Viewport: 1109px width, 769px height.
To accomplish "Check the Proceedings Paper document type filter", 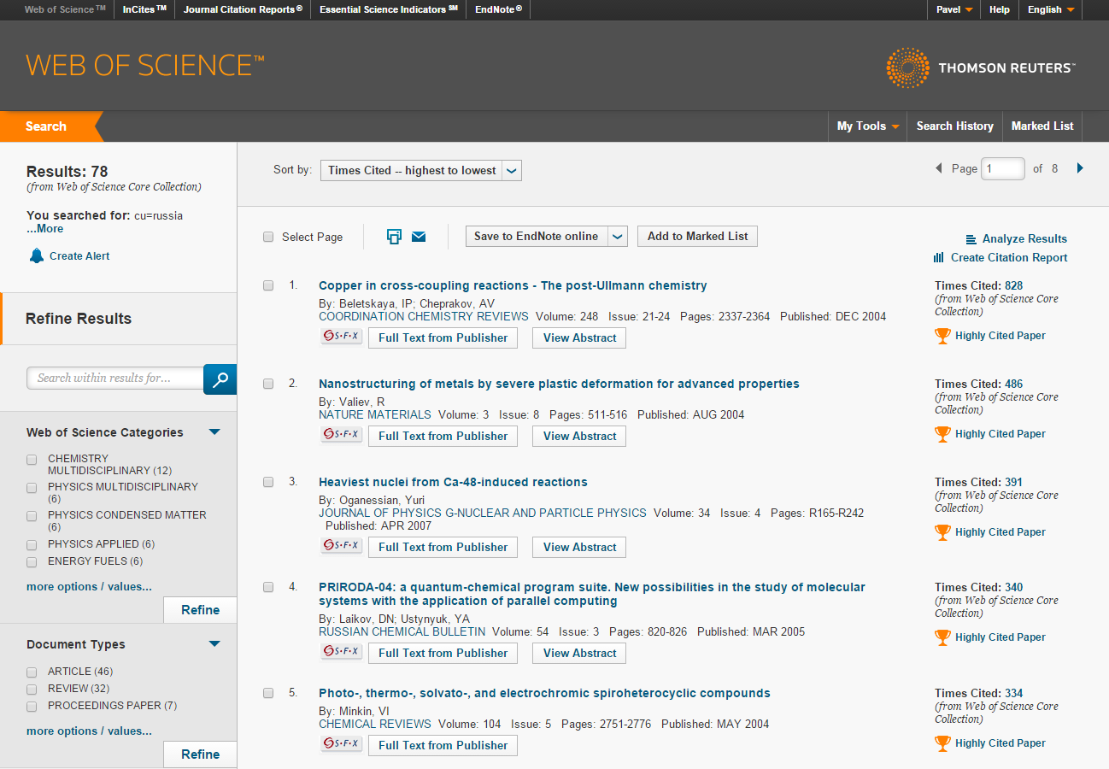I will [x=32, y=707].
